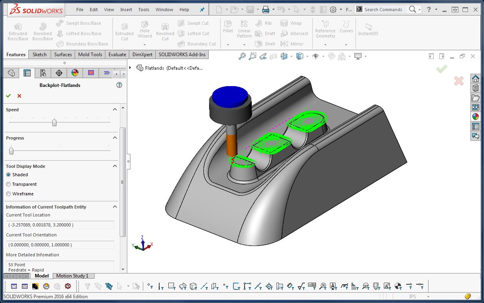Choose Transparent tool display mode
The height and width of the screenshot is (303, 484).
pyautogui.click(x=8, y=184)
